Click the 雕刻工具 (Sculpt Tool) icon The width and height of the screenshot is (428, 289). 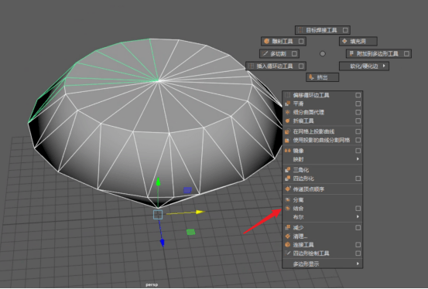click(x=267, y=41)
